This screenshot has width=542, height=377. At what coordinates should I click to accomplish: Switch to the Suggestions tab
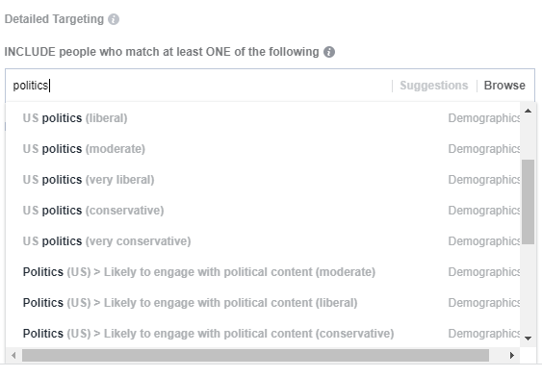tap(434, 86)
